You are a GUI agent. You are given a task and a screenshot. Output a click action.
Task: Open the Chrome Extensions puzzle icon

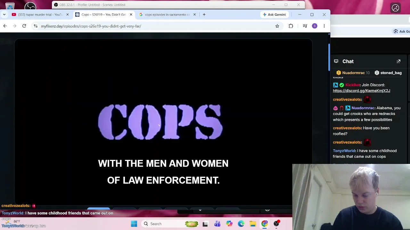[291, 26]
